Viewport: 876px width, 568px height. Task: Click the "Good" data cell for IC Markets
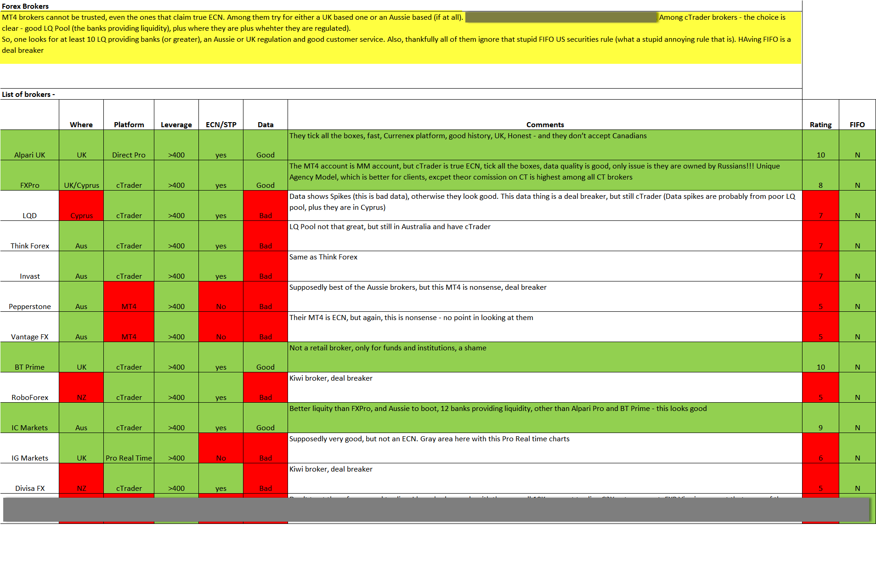coord(266,418)
